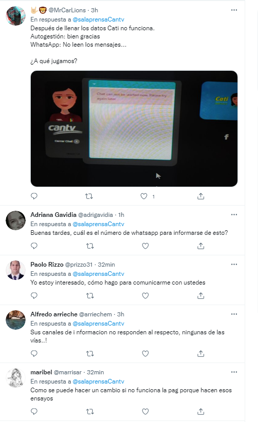This screenshot has height=422, width=258.
Task: Like Paolo Rizzo's tweet
Action: coord(146,295)
